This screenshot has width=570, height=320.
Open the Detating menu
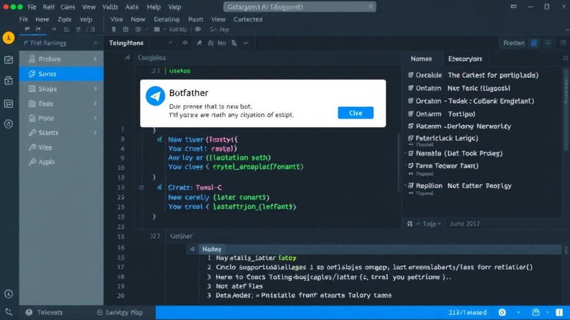(166, 19)
